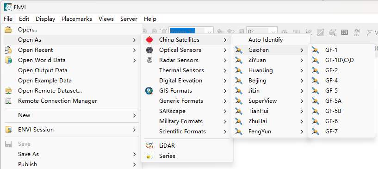
Task: Click the globe icon beside Open World Data
Action: tap(8, 60)
